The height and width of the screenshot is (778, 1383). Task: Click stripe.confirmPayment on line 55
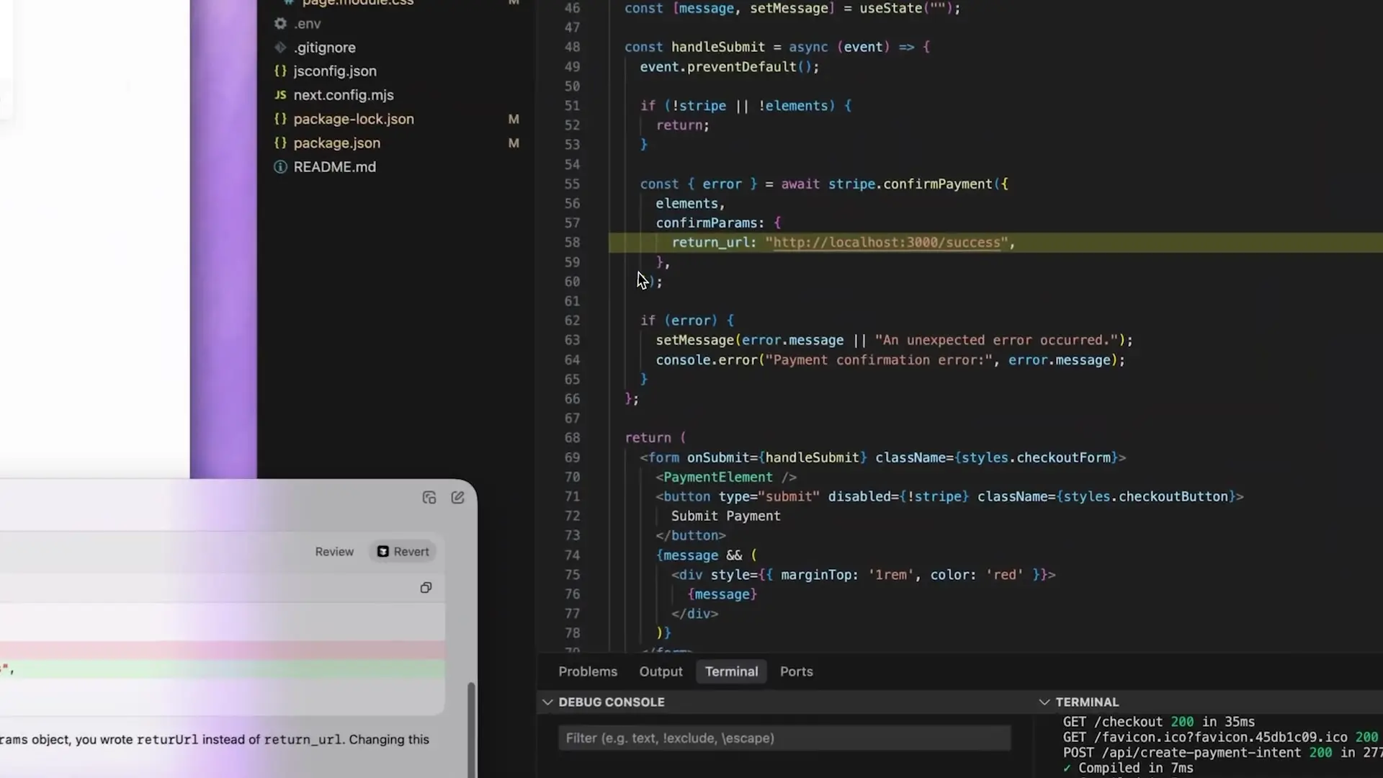point(910,184)
